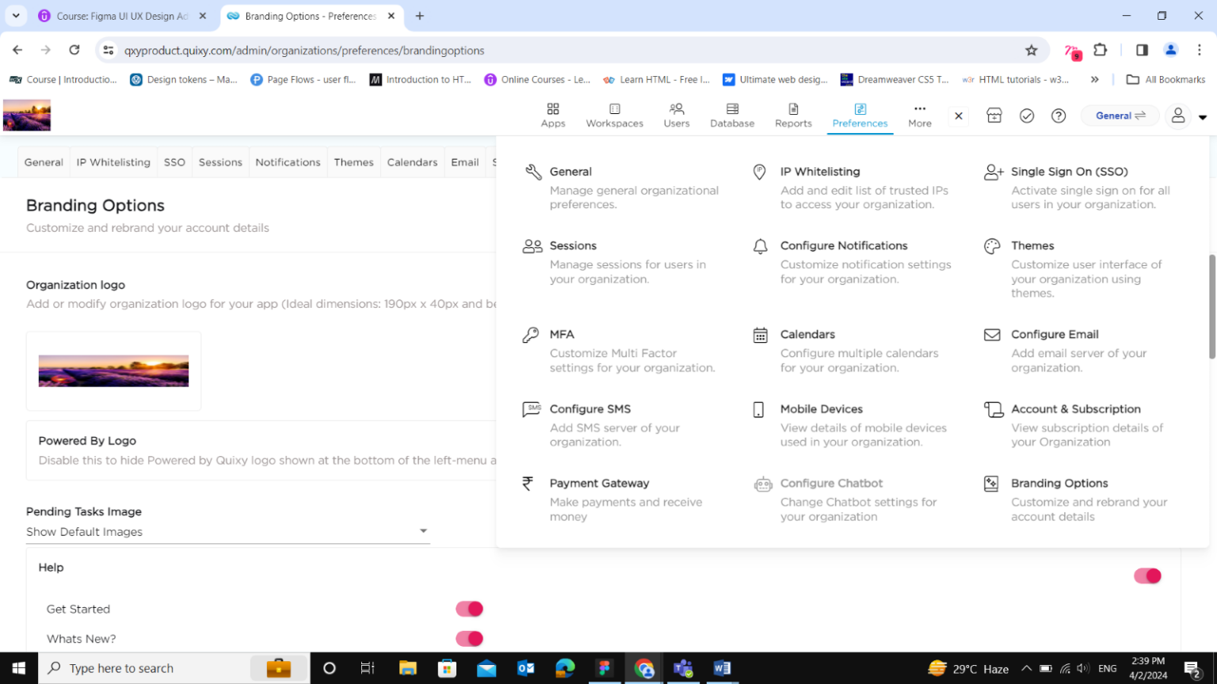Open the help question mark icon
Screen dimensions: 1217x684
pos(1059,116)
